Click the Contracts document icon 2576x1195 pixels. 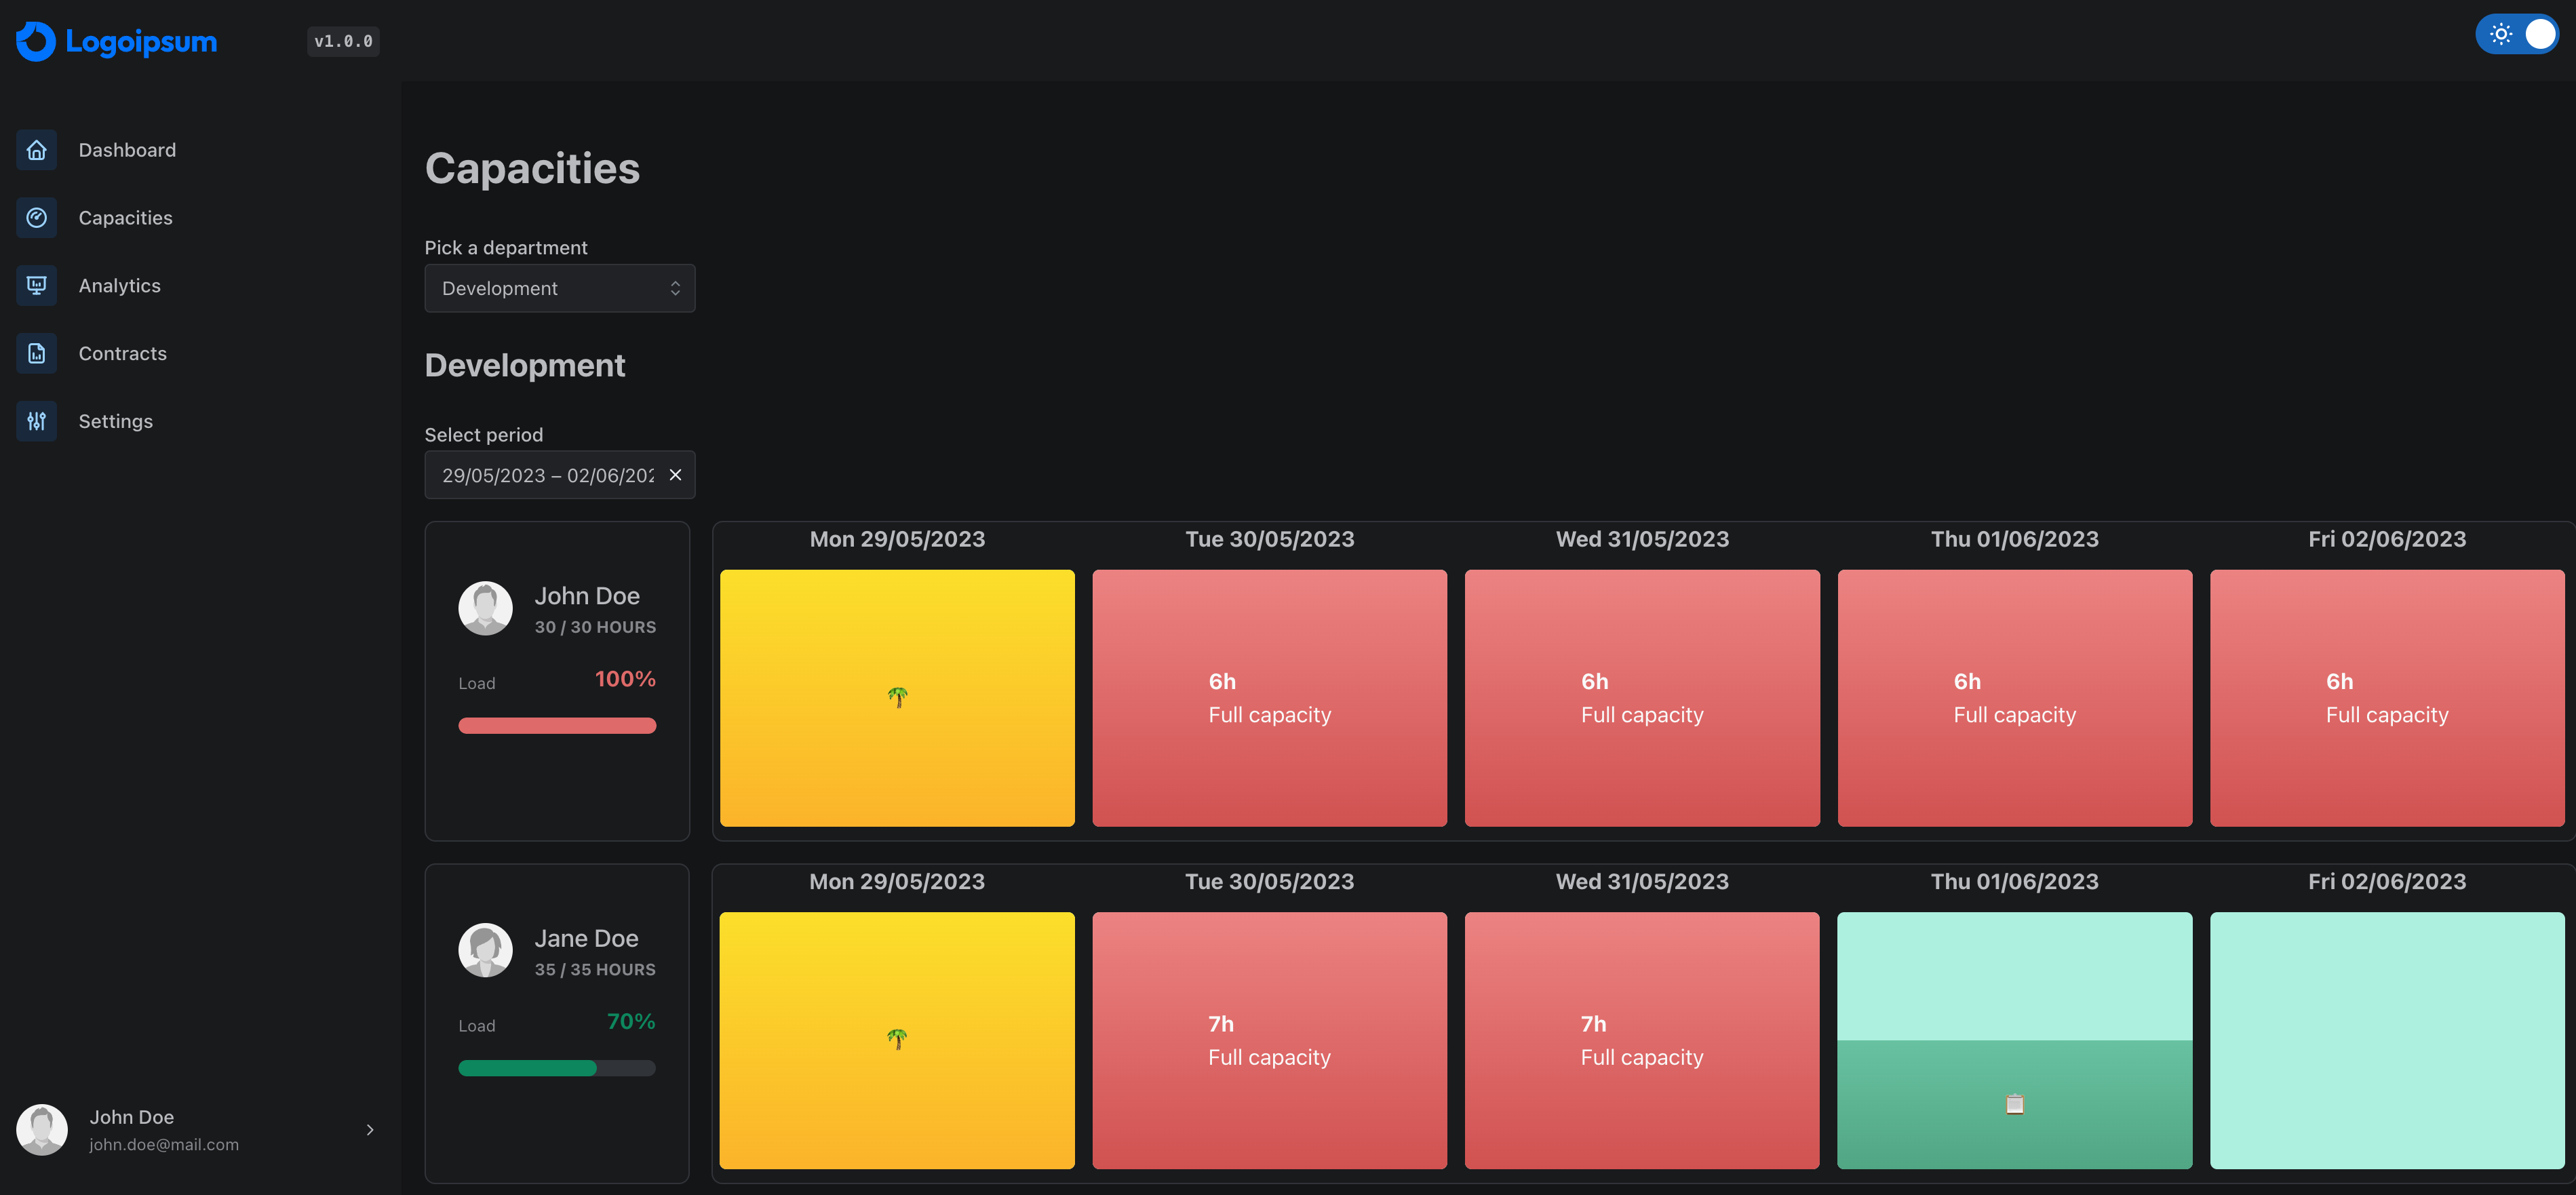click(36, 353)
